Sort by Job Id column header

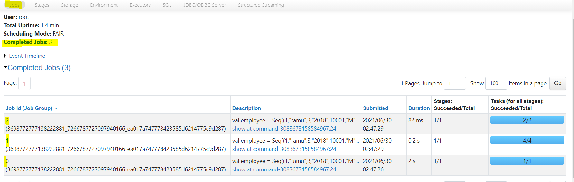[29, 108]
